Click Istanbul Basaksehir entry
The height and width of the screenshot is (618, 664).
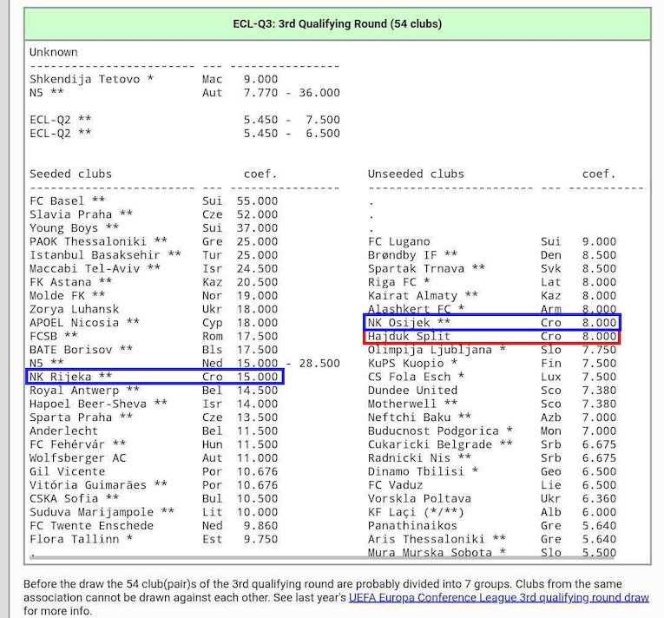point(154,255)
